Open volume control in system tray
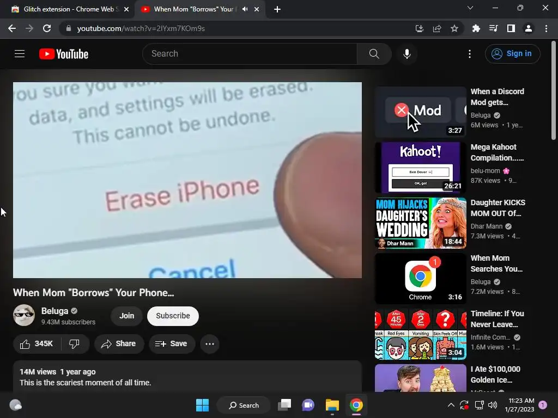Screen dimensions: 558x418 [493, 405]
